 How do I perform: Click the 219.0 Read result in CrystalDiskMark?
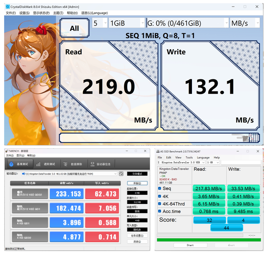point(108,86)
